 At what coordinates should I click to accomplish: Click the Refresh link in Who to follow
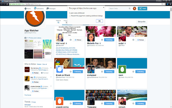pos(39,64)
